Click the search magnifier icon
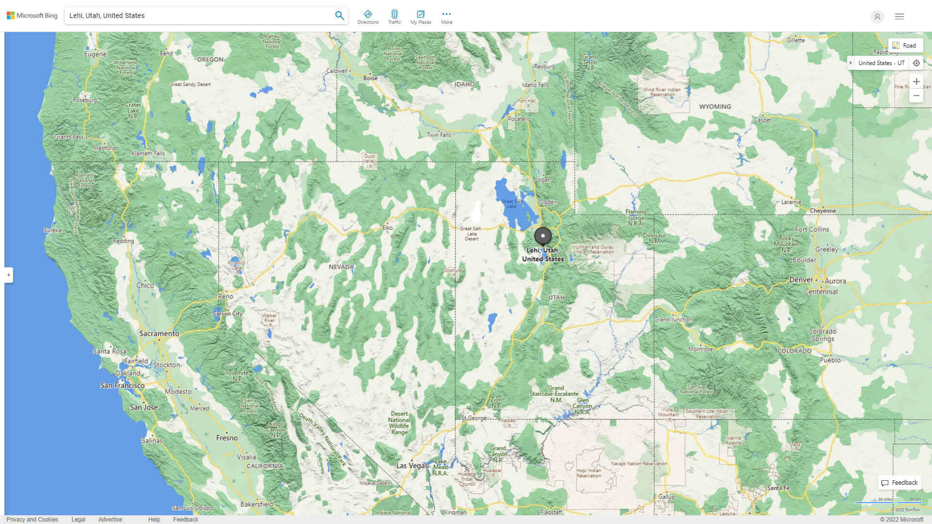 tap(339, 15)
